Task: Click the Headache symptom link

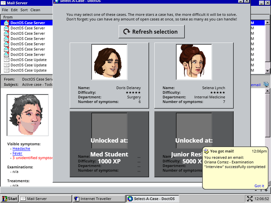Action: point(21,148)
